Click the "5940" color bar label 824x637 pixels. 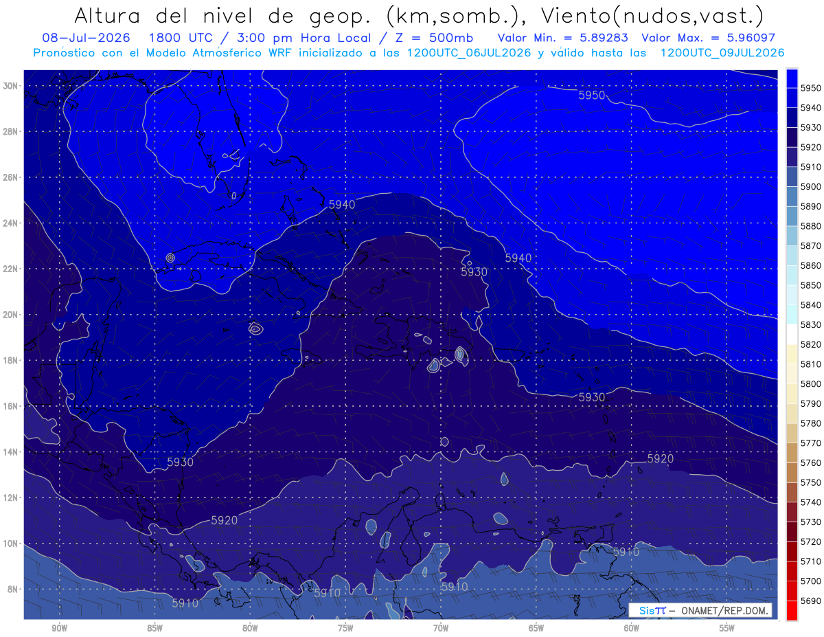(x=810, y=108)
